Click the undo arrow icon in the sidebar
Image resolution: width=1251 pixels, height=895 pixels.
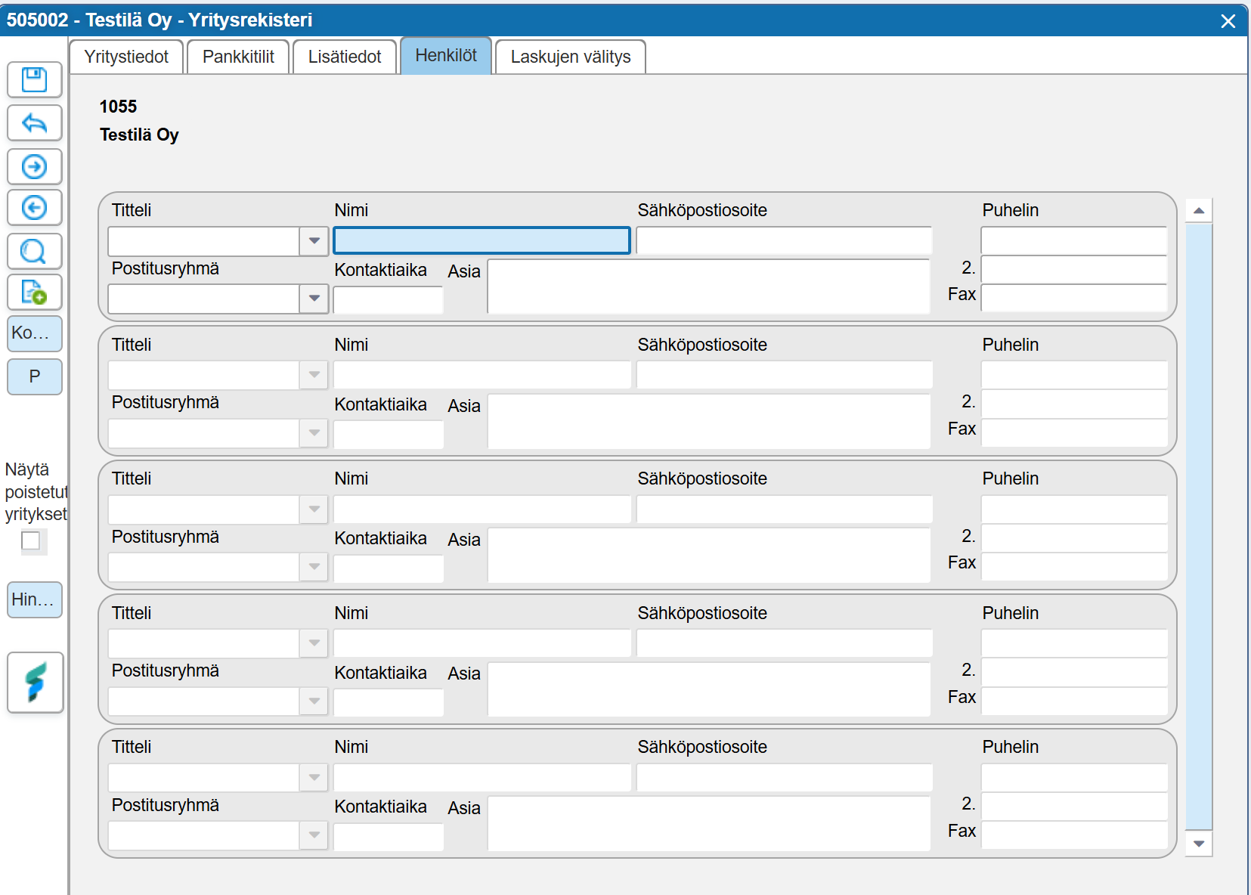pos(35,122)
